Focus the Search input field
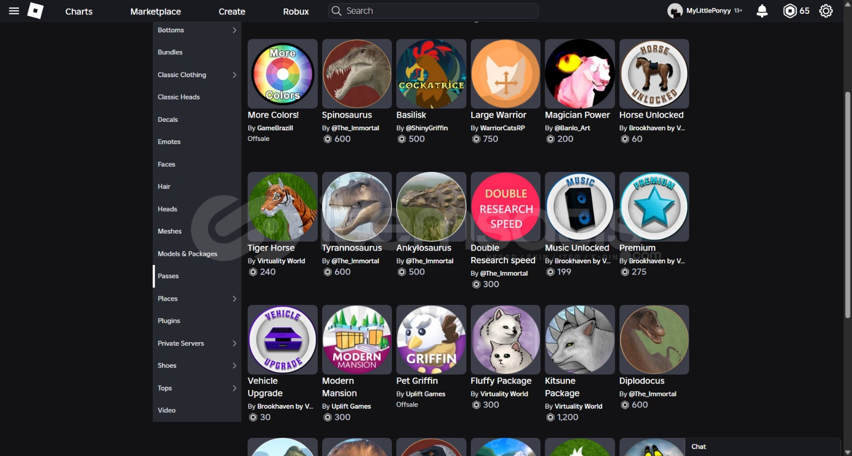This screenshot has width=852, height=456. coord(433,11)
